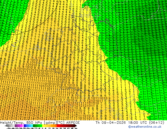The width and height of the screenshot is (167, 129).
Task: Click the dark blue legend segment above -30
Action: (25, 126)
